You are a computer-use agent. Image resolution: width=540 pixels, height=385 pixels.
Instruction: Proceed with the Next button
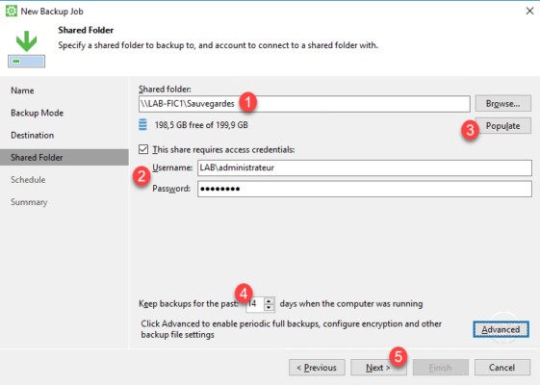pyautogui.click(x=378, y=368)
